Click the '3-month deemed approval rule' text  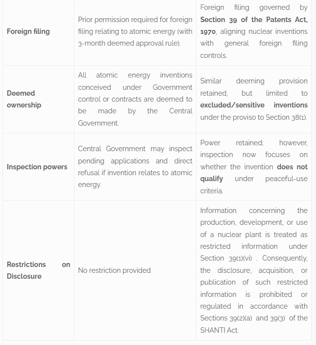(x=128, y=43)
